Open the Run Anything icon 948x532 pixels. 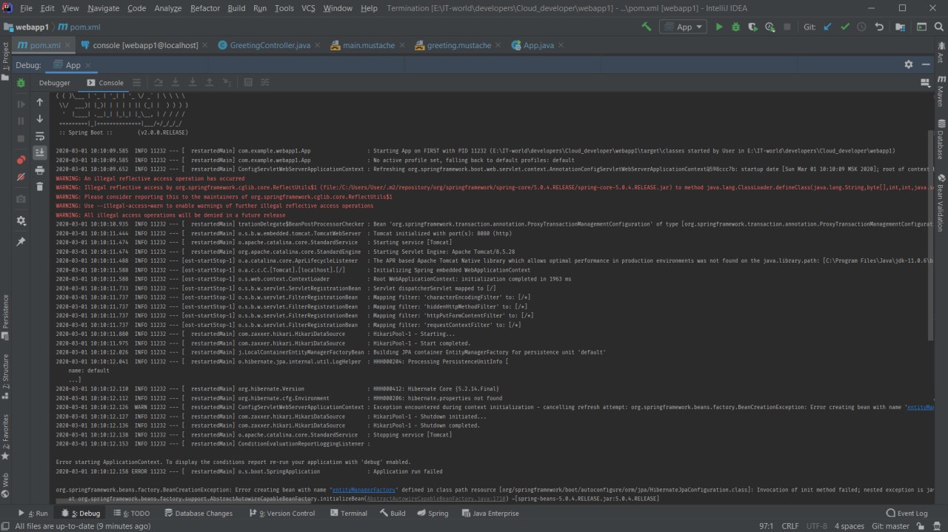pos(921,27)
